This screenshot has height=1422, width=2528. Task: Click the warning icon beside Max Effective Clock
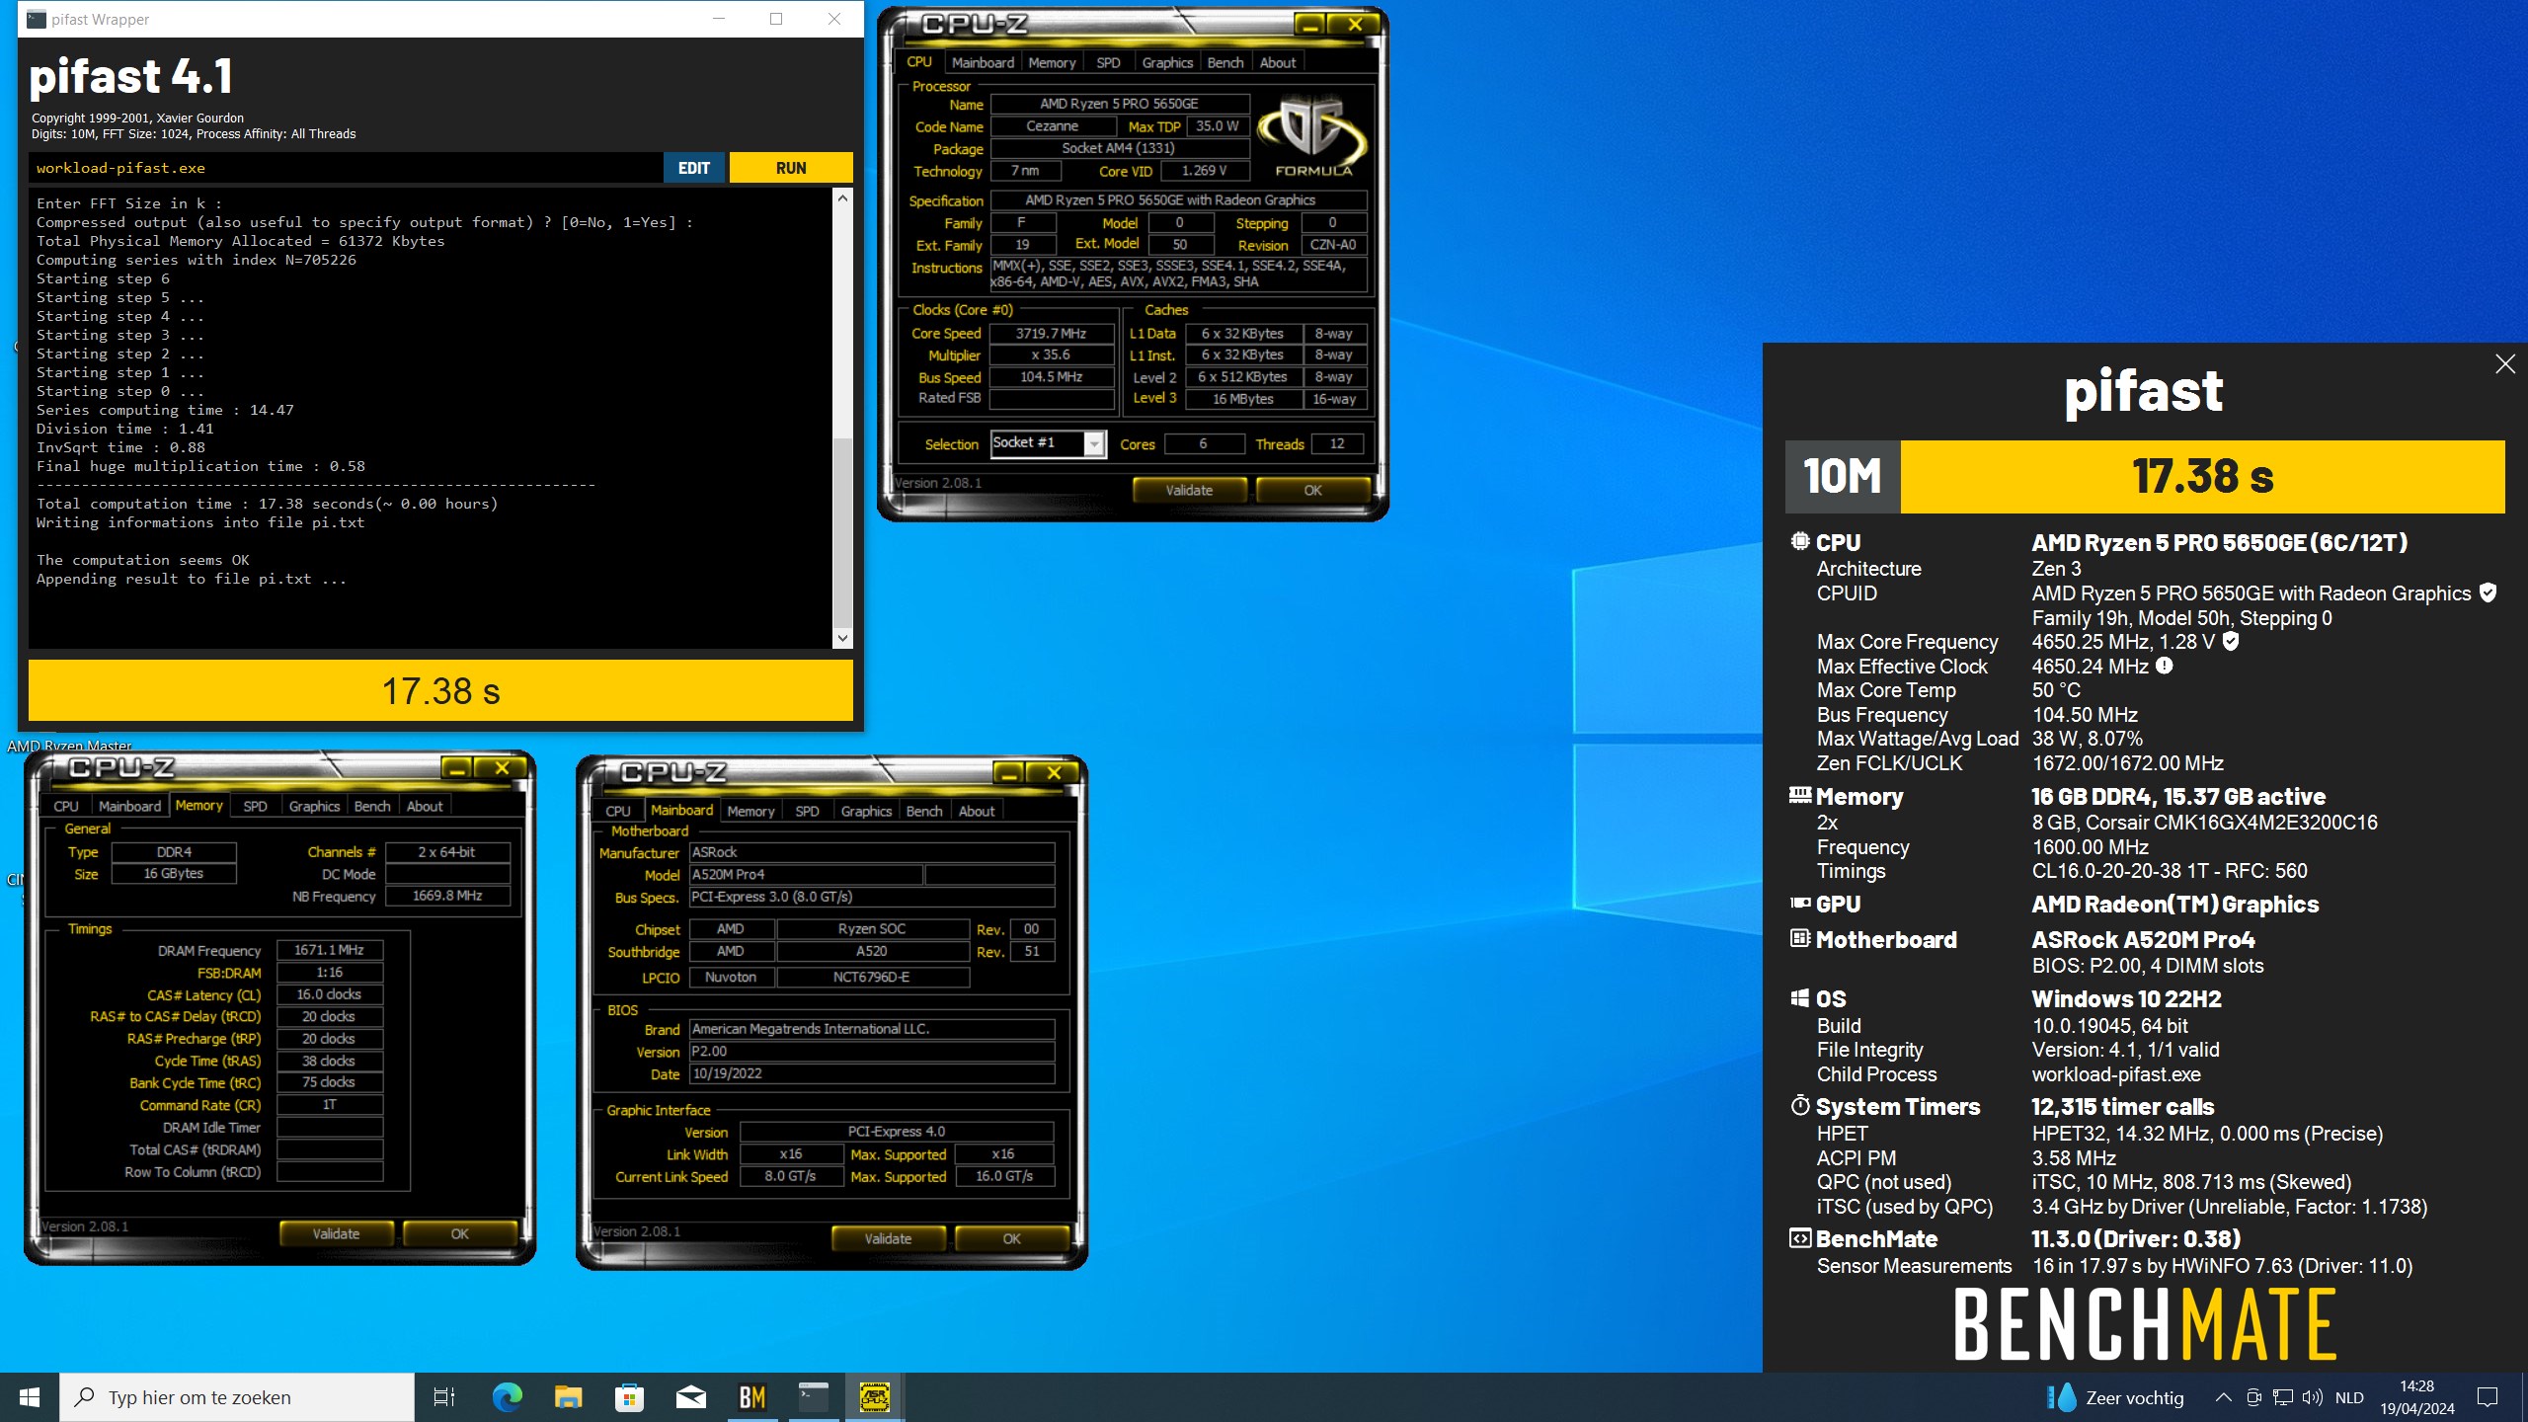pyautogui.click(x=2165, y=666)
